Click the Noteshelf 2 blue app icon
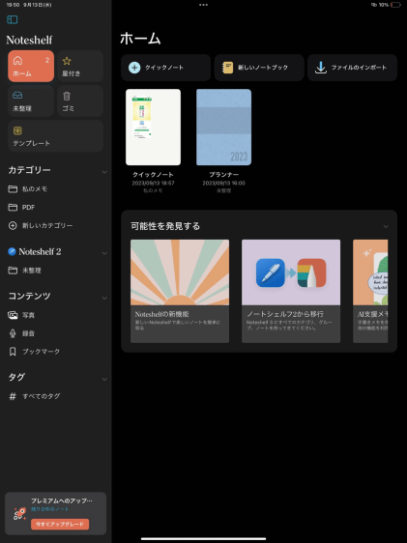 click(12, 252)
